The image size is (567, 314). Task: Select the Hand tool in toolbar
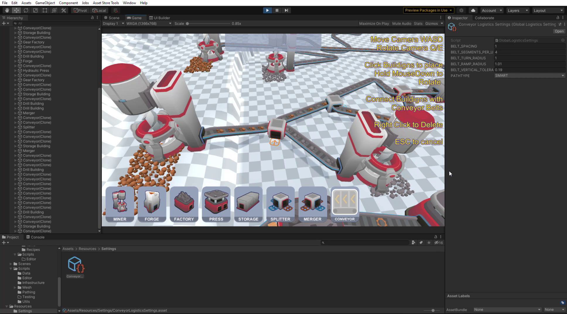coord(7,10)
